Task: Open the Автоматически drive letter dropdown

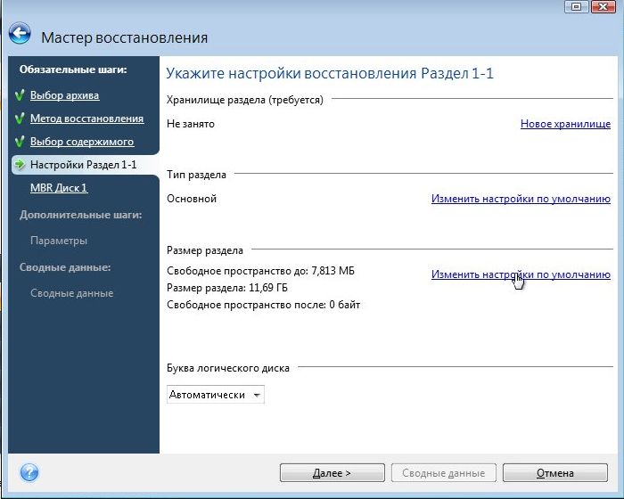Action: point(216,395)
